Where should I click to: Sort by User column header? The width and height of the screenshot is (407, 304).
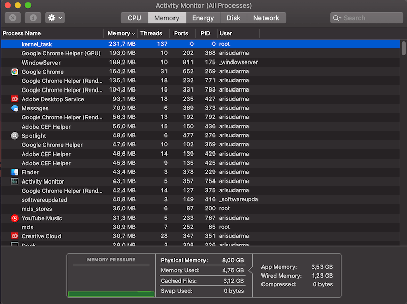238,33
